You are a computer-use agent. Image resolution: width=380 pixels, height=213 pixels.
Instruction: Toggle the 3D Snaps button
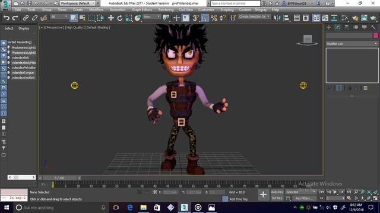(196, 18)
